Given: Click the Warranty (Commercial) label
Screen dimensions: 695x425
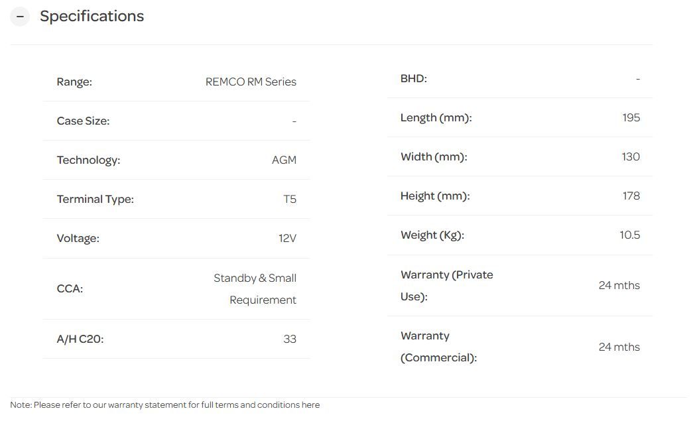Looking at the screenshot, I should (x=438, y=347).
